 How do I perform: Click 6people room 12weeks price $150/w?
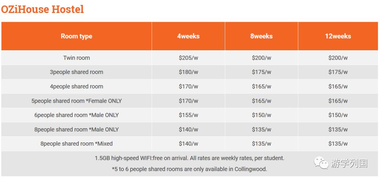338,115
